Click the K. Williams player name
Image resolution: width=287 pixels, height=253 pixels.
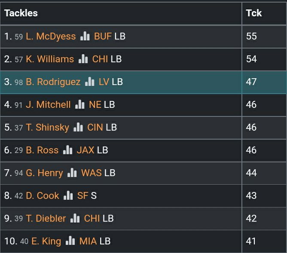(50, 59)
